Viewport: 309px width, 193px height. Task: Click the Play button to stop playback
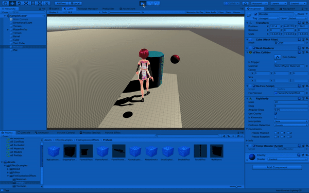click(x=143, y=4)
